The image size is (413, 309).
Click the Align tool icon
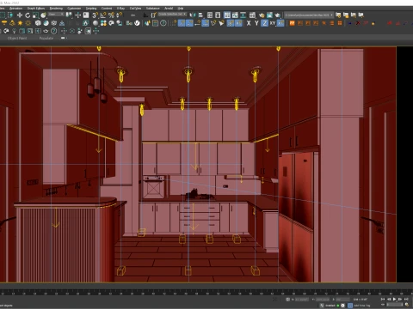point(200,15)
